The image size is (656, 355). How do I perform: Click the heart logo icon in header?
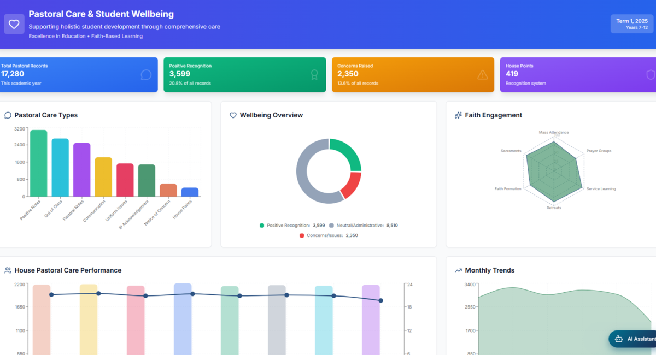click(14, 24)
